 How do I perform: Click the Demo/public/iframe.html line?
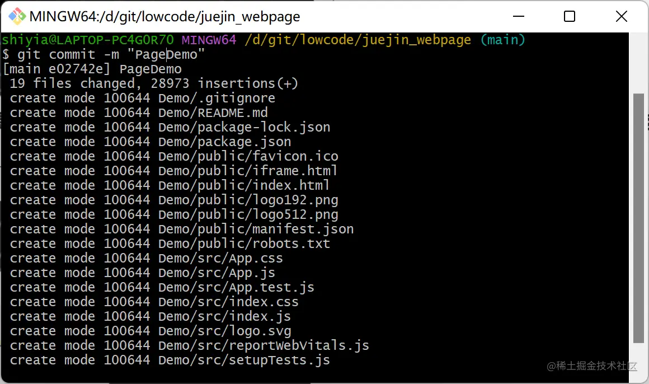tap(174, 171)
